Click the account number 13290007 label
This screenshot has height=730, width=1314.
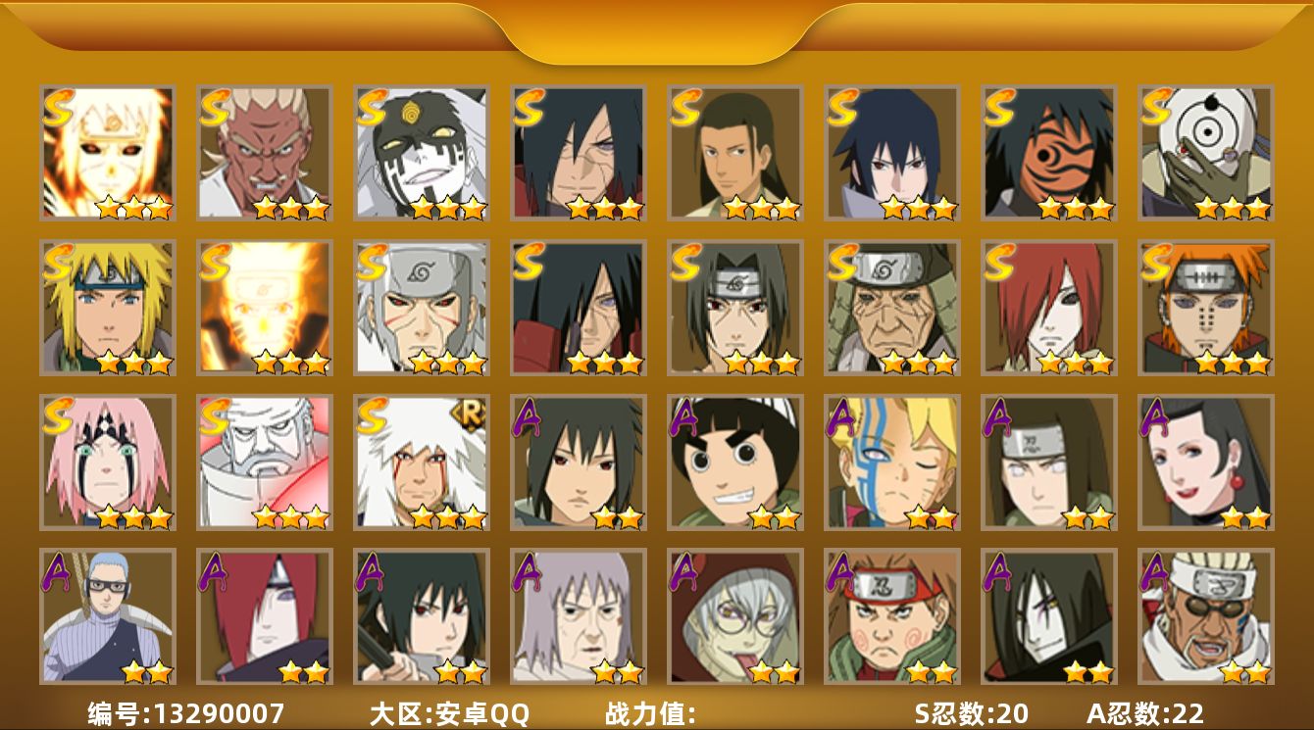[186, 713]
